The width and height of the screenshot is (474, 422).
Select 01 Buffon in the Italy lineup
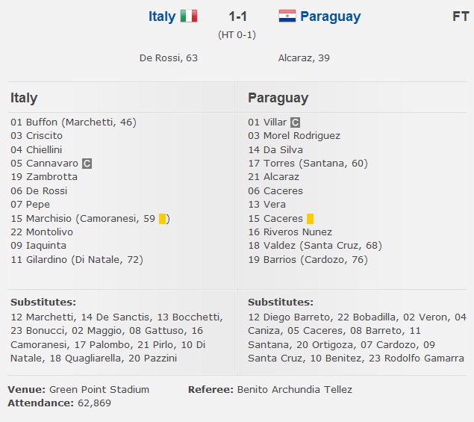(x=36, y=122)
